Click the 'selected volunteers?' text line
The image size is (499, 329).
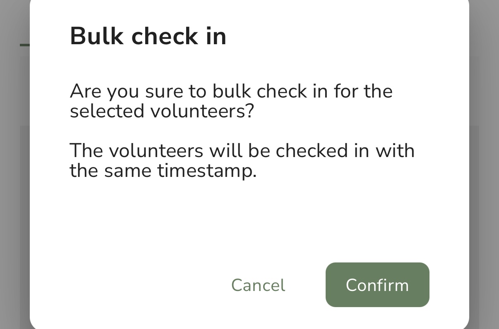pos(161,111)
